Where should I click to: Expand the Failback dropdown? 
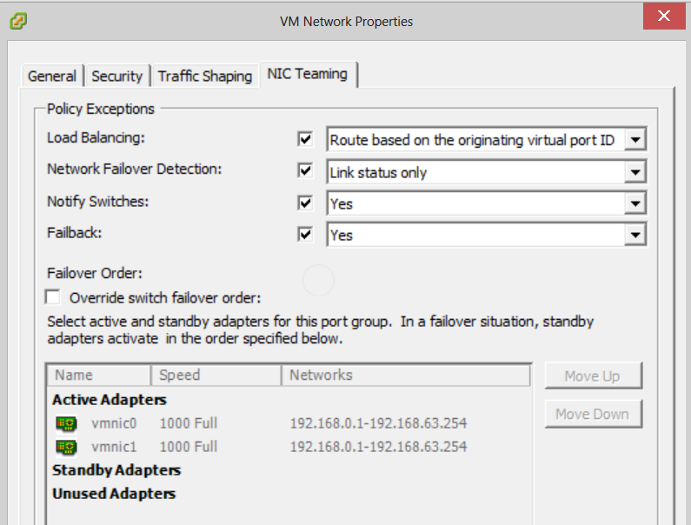click(x=636, y=236)
